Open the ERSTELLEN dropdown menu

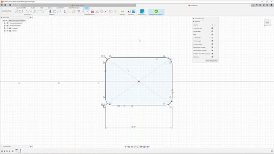point(27,14)
